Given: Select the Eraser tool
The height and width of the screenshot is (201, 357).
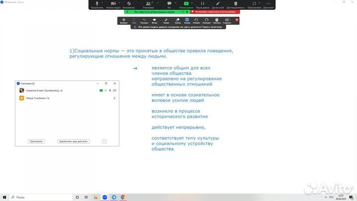Looking at the screenshot, I should click(178, 21).
